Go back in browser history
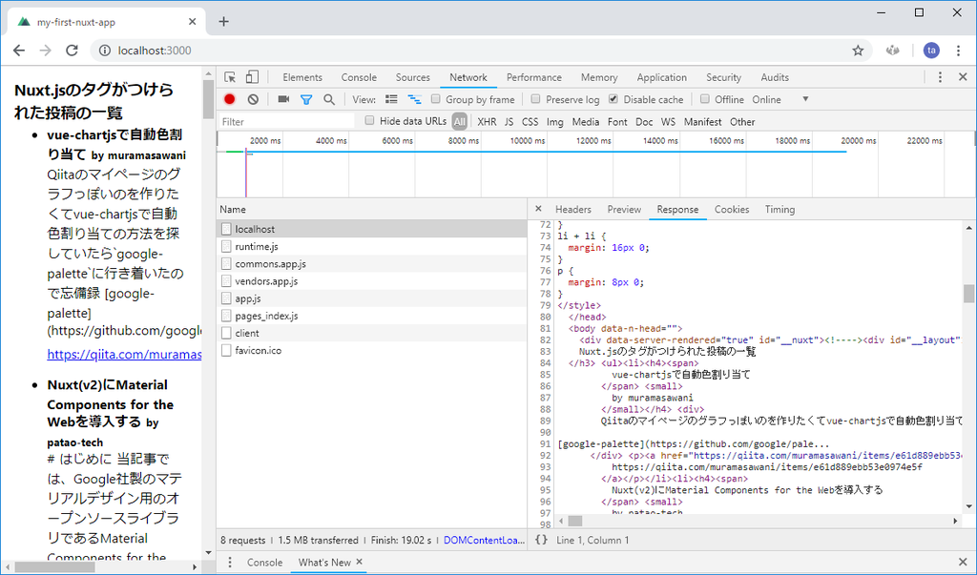Viewport: 977px width, 575px height. click(x=19, y=51)
